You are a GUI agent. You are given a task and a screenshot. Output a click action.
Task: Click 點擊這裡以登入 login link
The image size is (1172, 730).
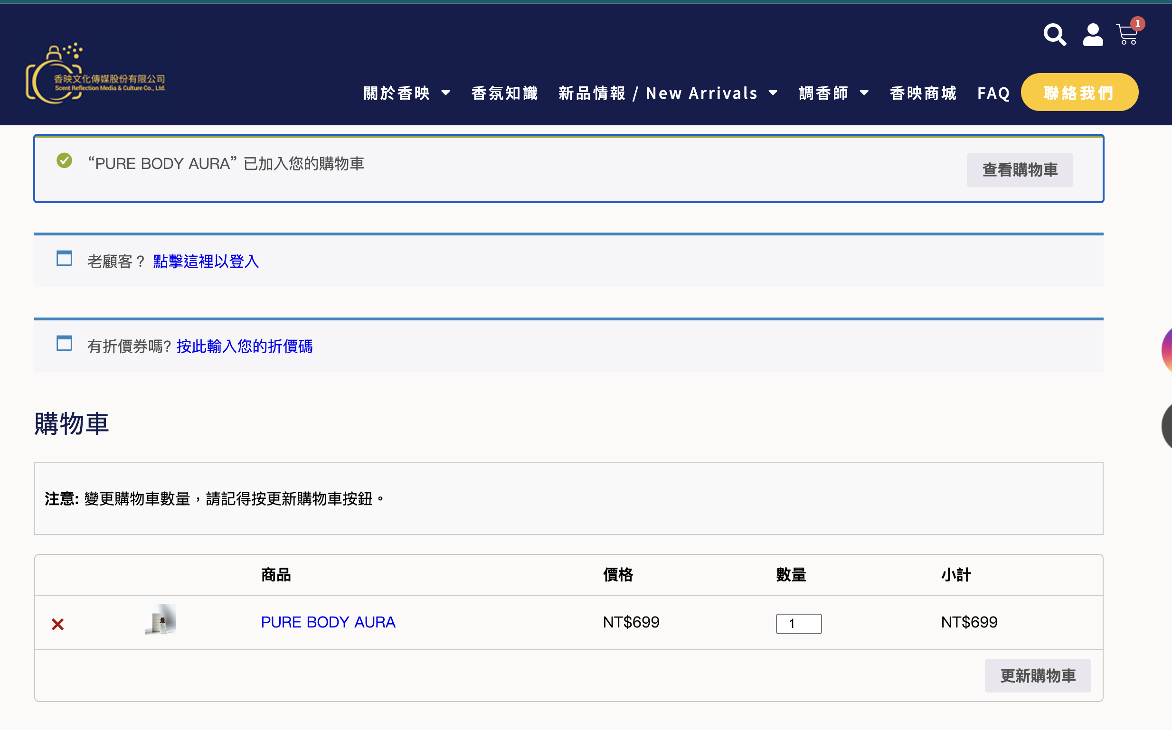206,261
